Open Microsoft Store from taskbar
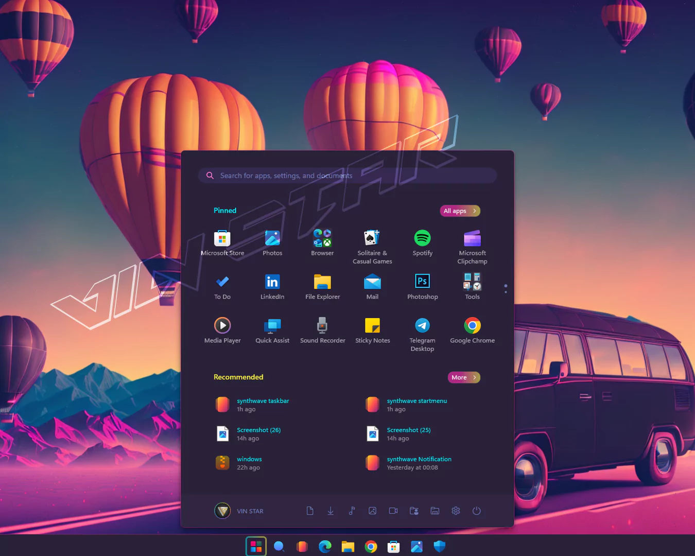 [394, 546]
